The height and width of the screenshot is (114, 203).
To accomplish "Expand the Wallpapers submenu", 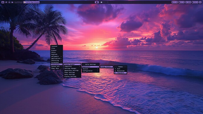I will point(56,56).
